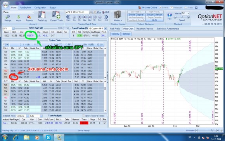The image size is (225, 141).
Task: Open the Configuration ribbon tab
Action: [40, 8]
